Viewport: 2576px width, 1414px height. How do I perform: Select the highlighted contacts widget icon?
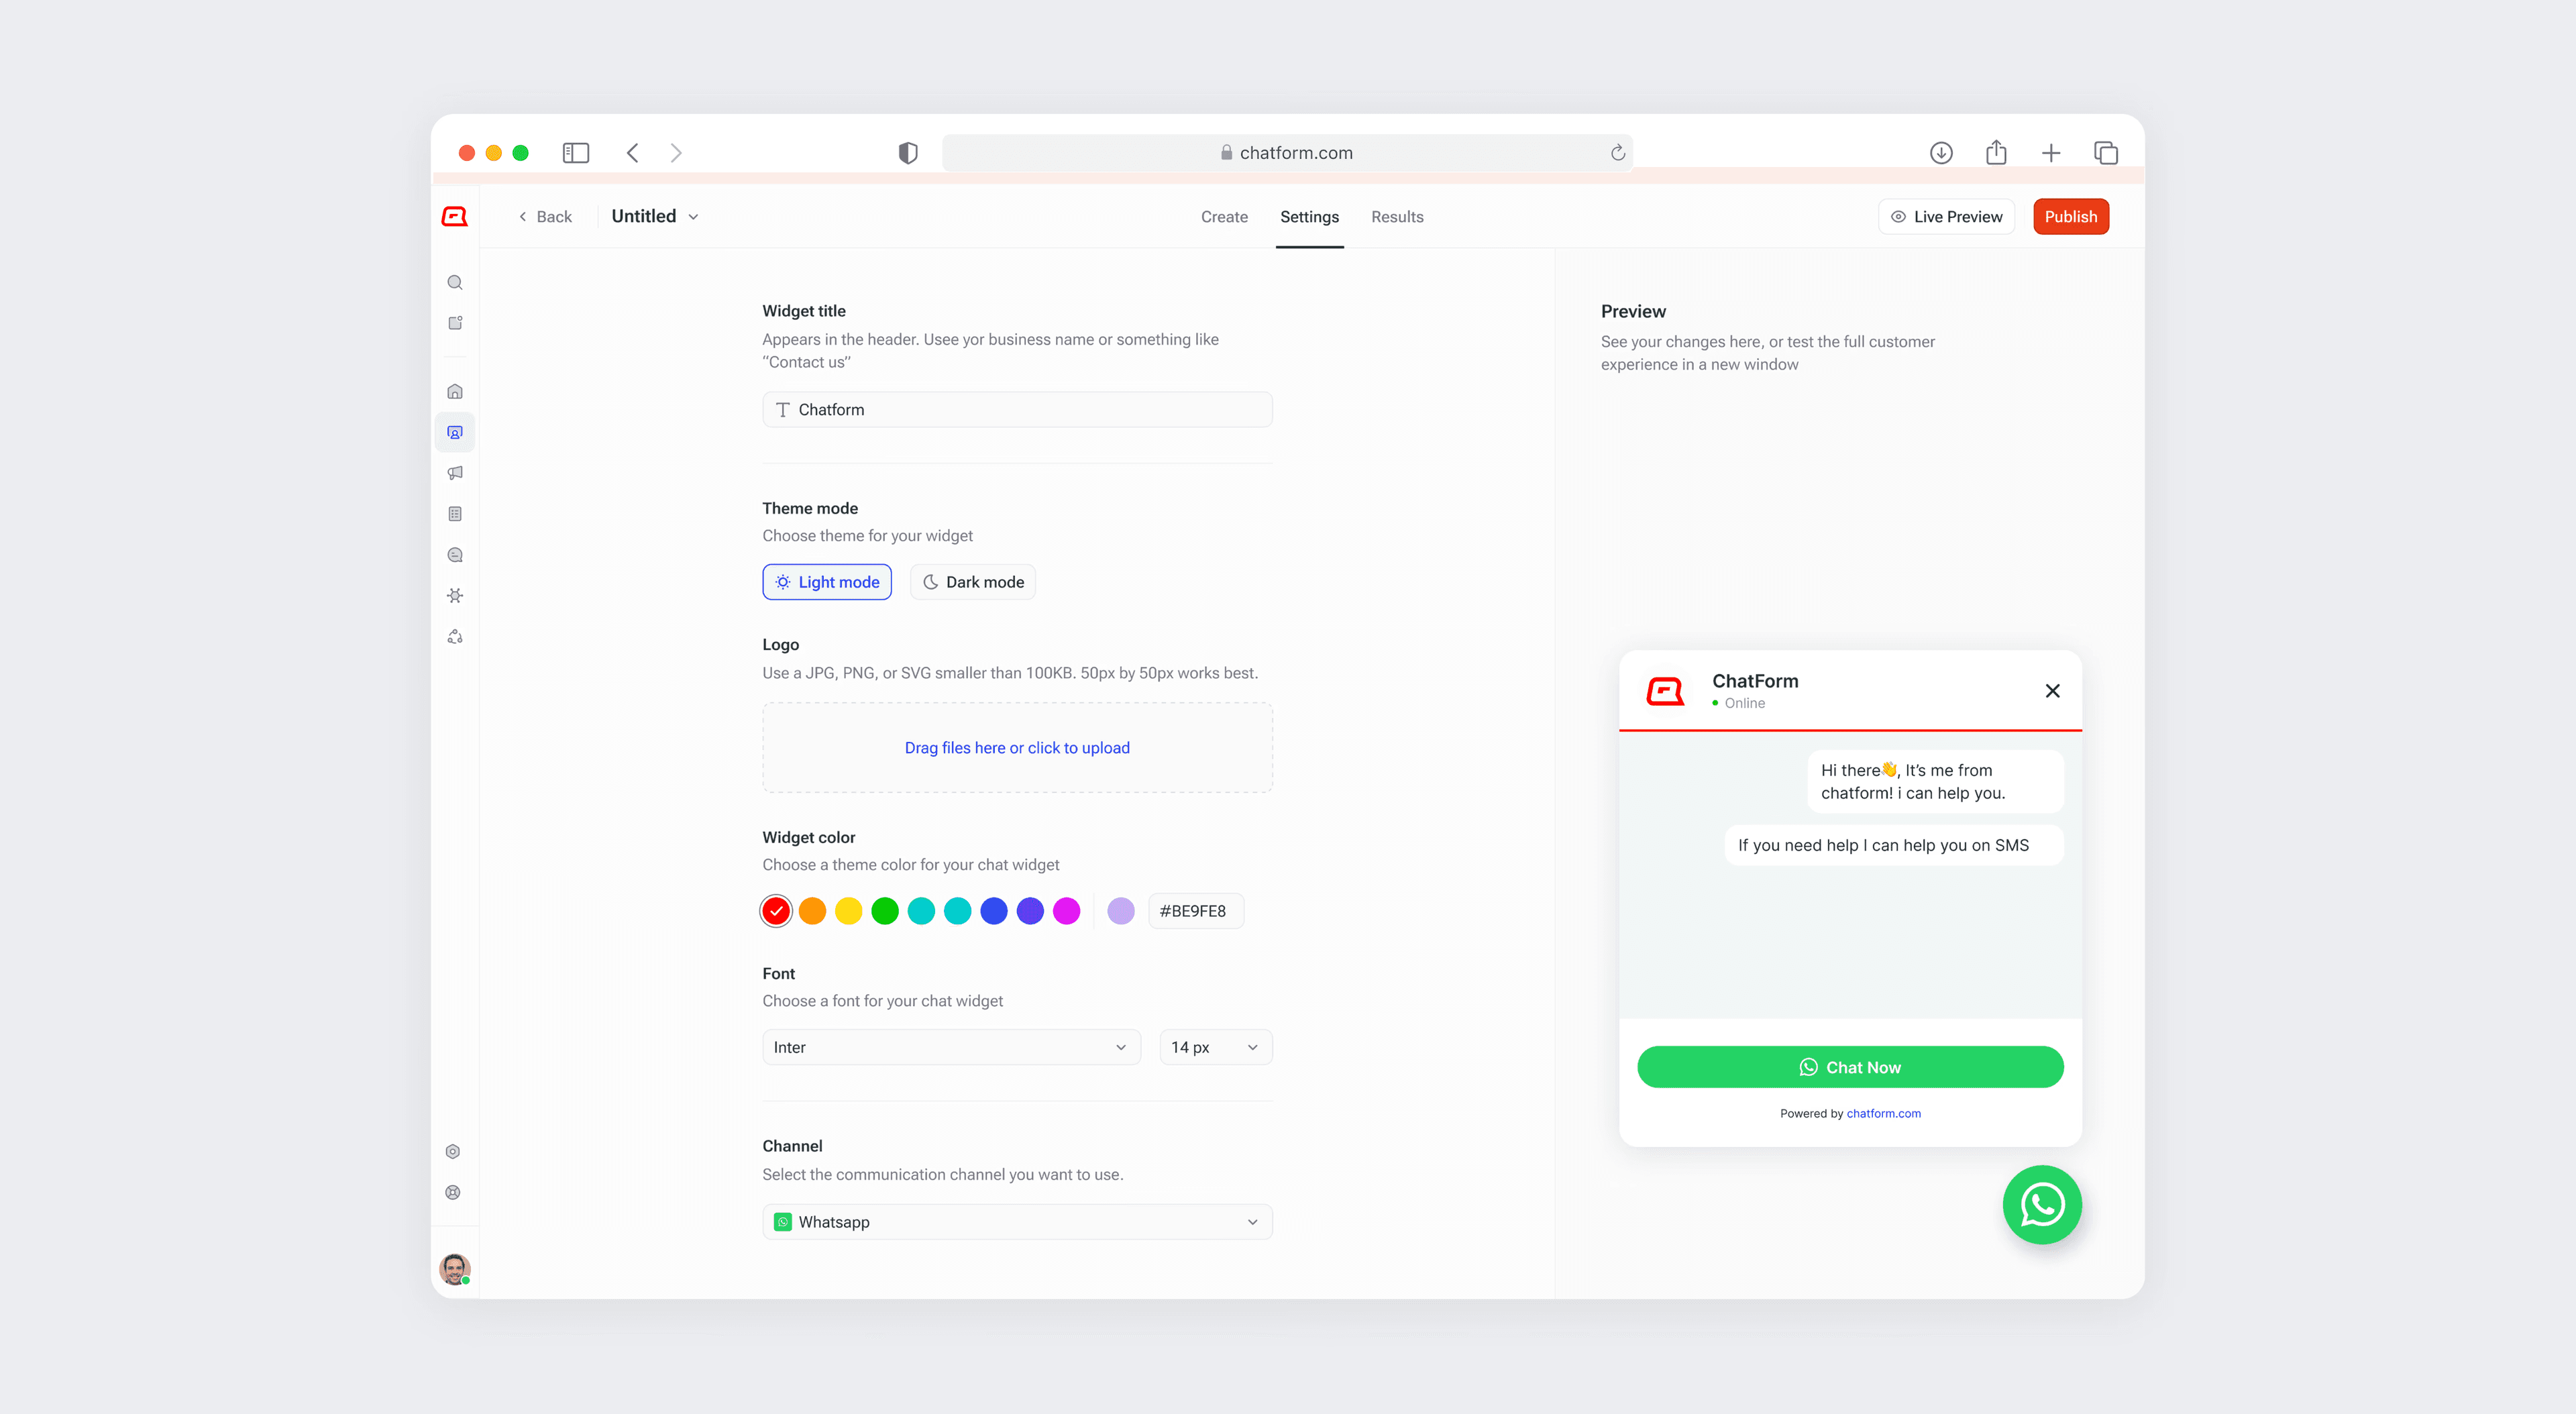coord(455,432)
